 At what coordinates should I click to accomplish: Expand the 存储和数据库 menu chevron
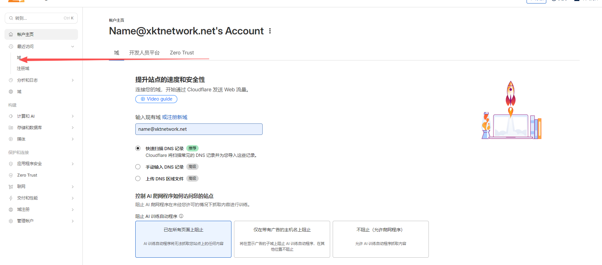(x=73, y=128)
